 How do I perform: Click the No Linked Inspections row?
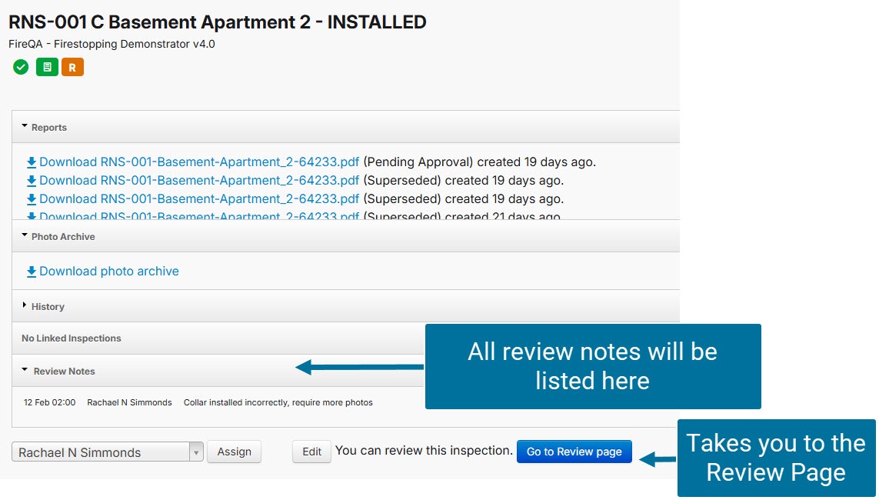coord(72,338)
